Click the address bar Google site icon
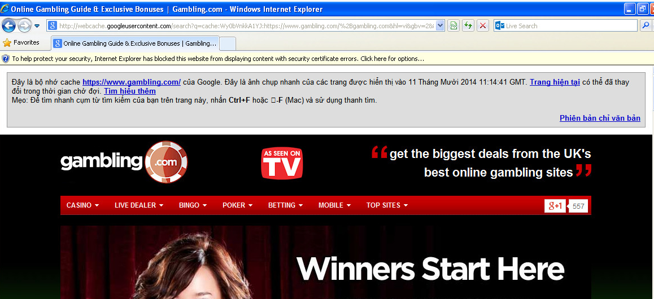The width and height of the screenshot is (654, 299). (53, 26)
